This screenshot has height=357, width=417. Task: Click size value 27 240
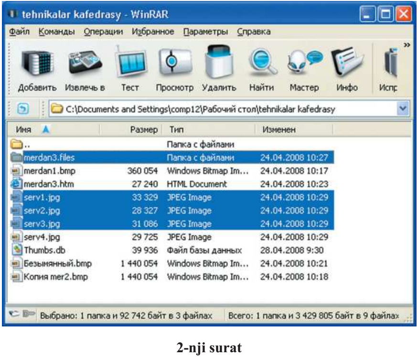point(145,184)
